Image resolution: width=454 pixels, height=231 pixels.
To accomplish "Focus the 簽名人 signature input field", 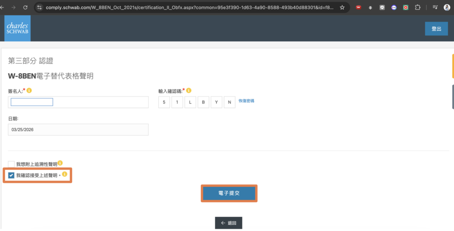I will click(x=78, y=102).
